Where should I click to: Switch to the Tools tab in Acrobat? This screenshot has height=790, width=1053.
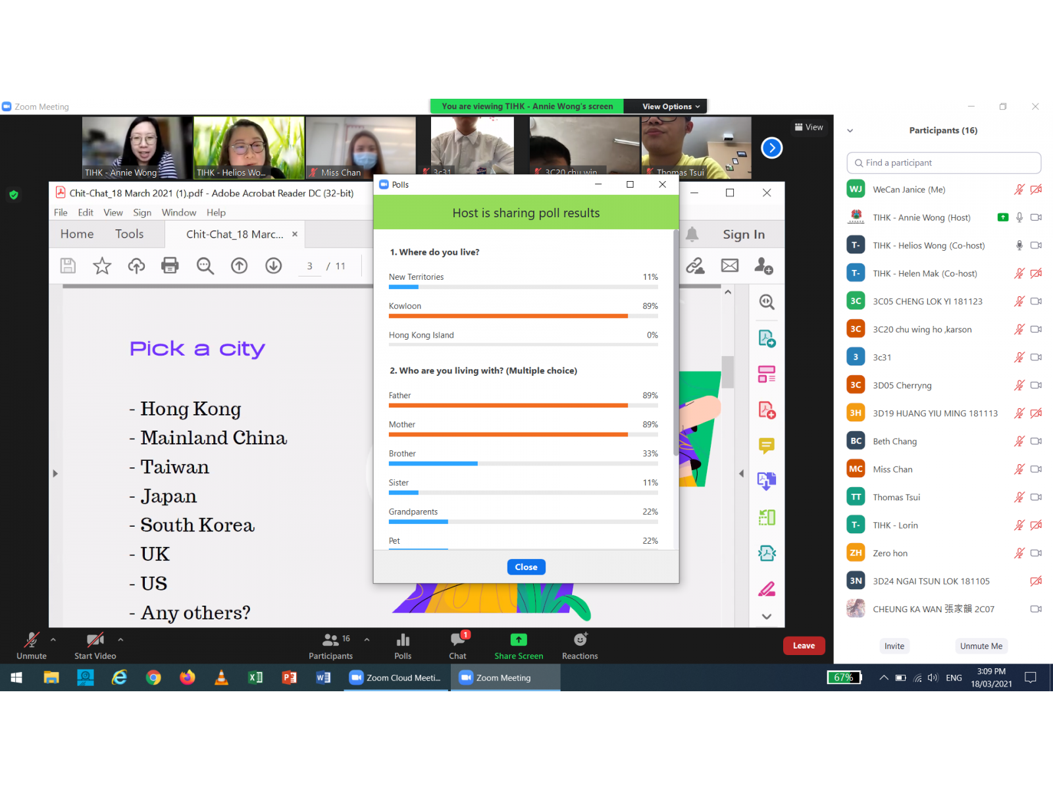pyautogui.click(x=129, y=234)
